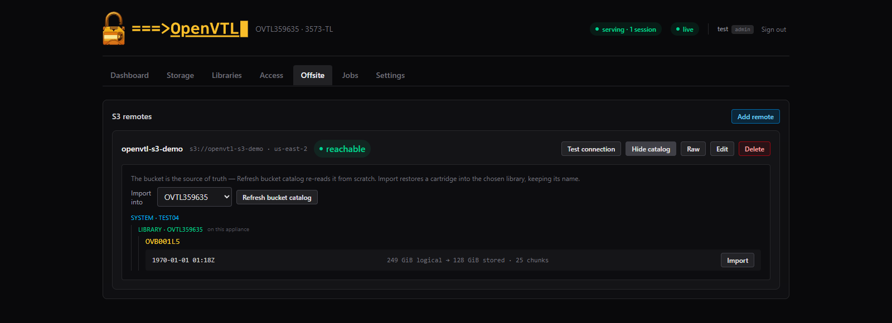Delete the openvtl-s3-demo remote
This screenshot has width=892, height=323.
pos(754,149)
